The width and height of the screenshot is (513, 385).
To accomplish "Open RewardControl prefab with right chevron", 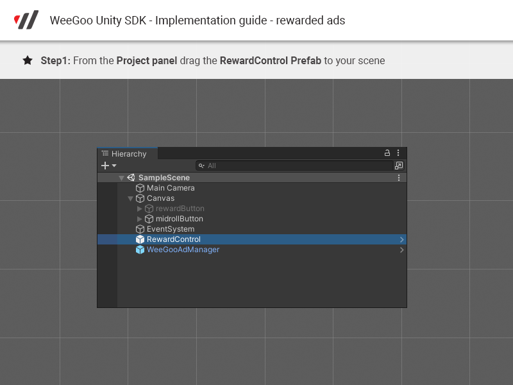I will pyautogui.click(x=401, y=239).
